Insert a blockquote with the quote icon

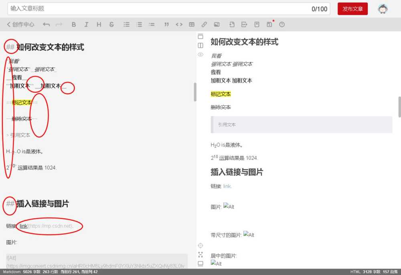point(166,24)
